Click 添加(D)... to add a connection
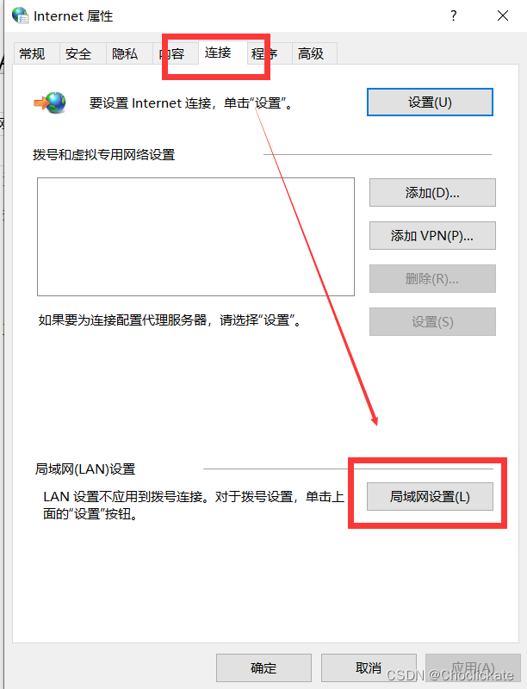 click(x=432, y=192)
